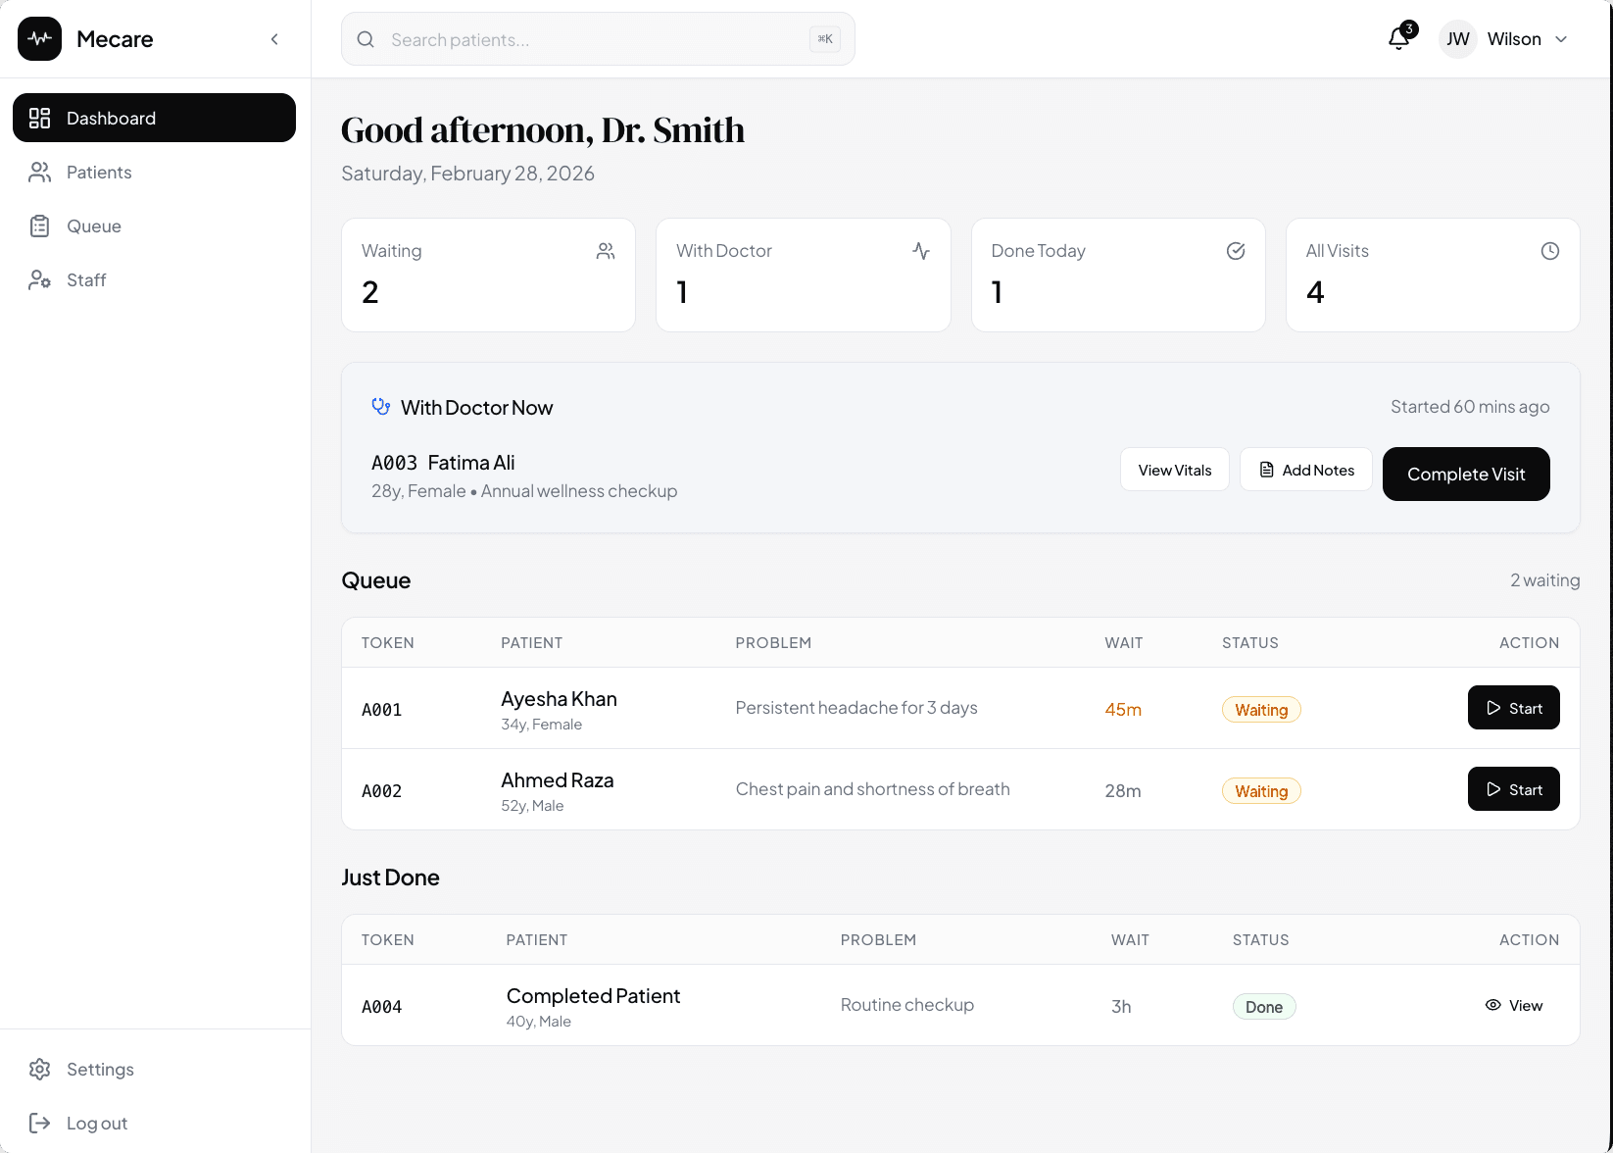Open the Queue page in sidebar
This screenshot has width=1613, height=1153.
coord(154,226)
